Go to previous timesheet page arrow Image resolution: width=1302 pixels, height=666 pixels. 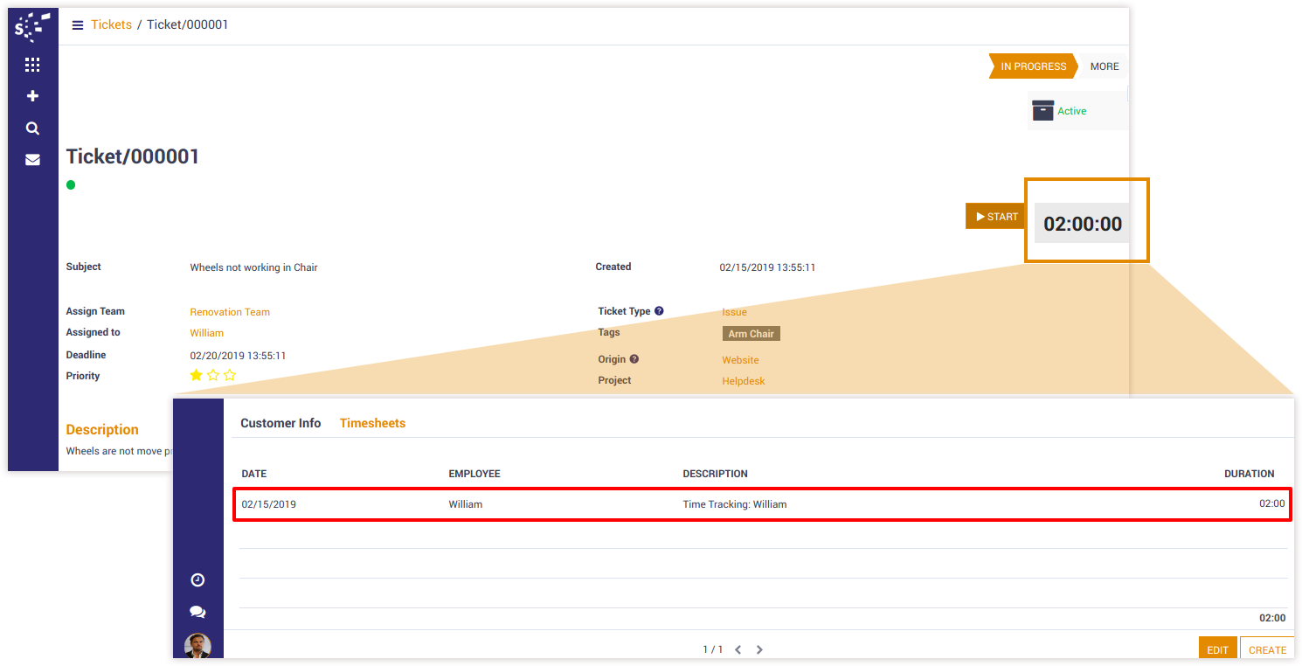click(x=738, y=649)
